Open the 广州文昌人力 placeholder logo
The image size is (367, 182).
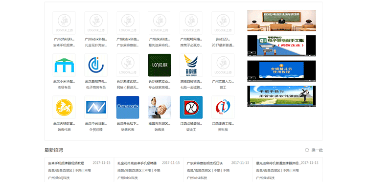point(223,65)
